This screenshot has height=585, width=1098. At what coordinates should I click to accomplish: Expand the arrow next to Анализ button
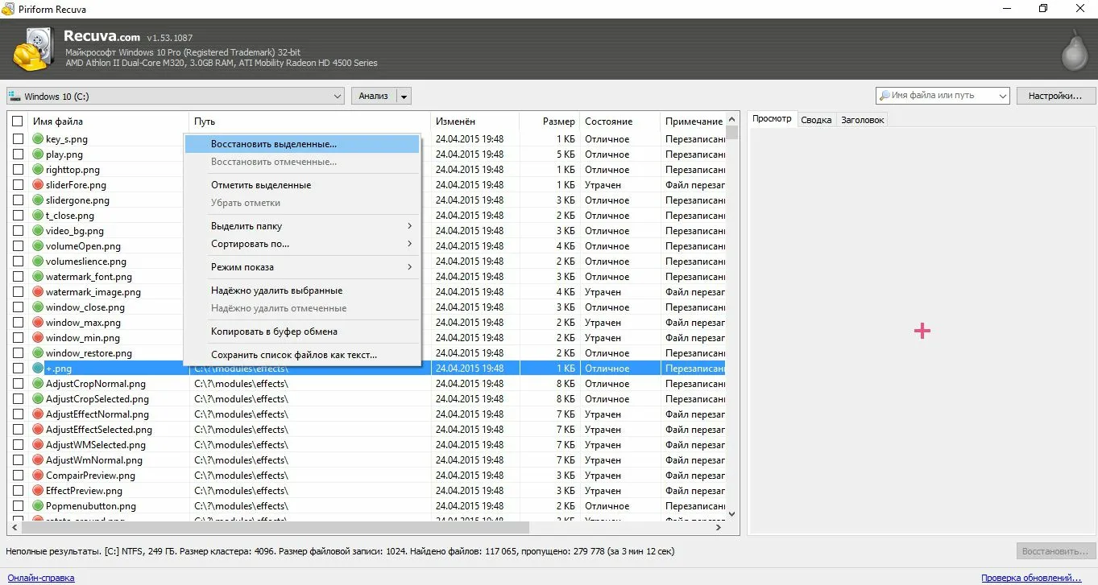click(x=404, y=97)
